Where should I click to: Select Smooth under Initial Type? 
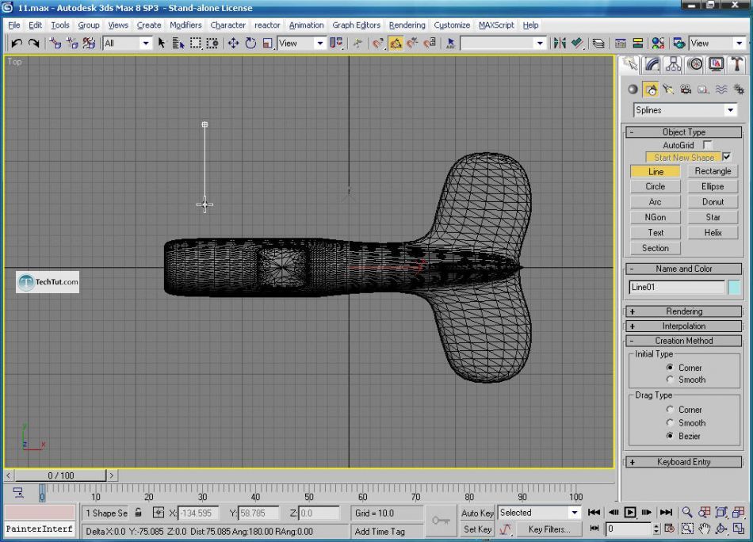671,380
